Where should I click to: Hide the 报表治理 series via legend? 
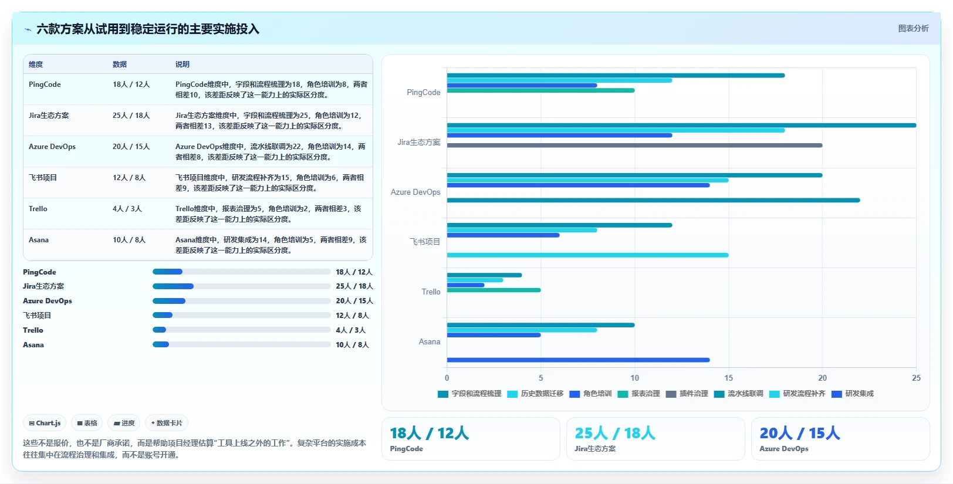click(x=638, y=394)
